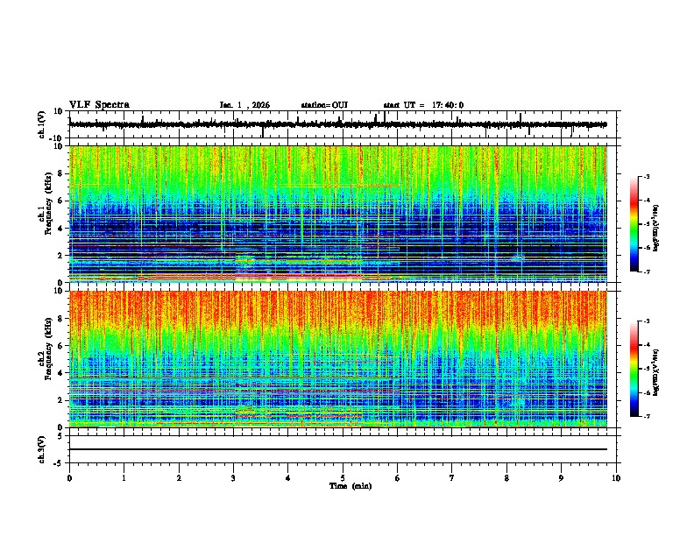694x536 pixels.
Task: Click the ch.2 "Frequency (kHz)" axis label
Action: coord(48,349)
